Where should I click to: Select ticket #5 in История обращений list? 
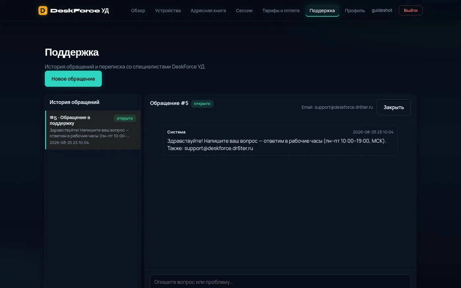click(x=93, y=130)
